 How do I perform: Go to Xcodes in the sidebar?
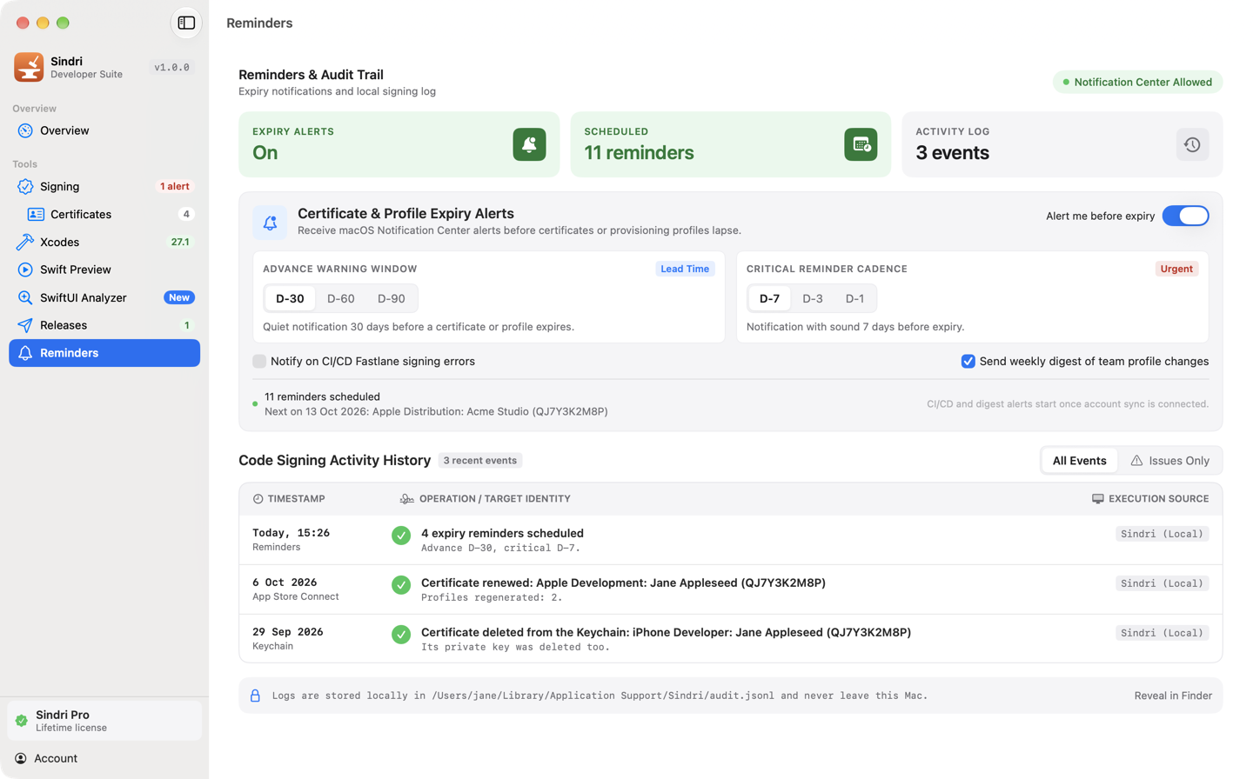coord(104,242)
